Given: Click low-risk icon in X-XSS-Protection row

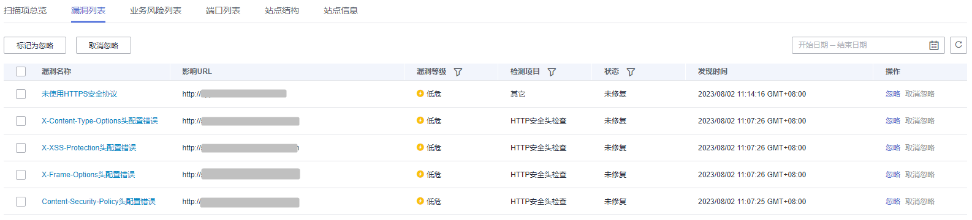Looking at the screenshot, I should (x=420, y=147).
